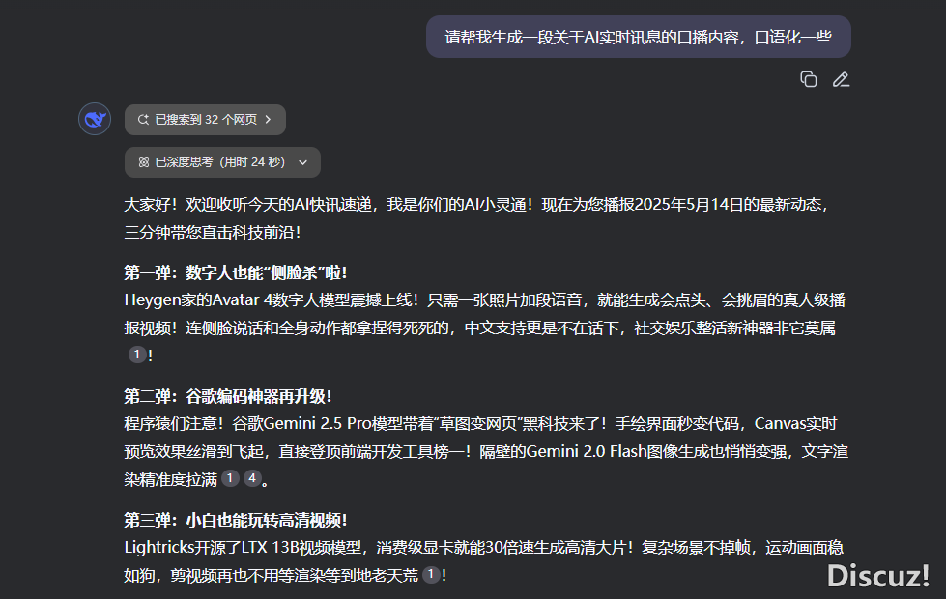Click heading 第一弹：数字人也能"侧脸杀"啦！
The image size is (946, 599).
(x=236, y=272)
